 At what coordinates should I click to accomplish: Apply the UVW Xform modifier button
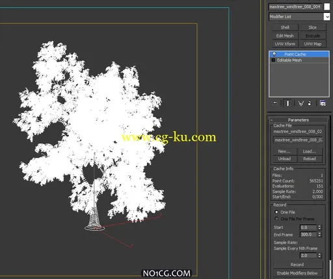(285, 44)
